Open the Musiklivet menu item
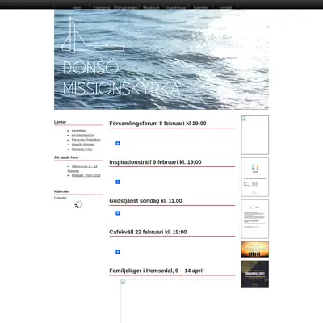The image size is (323, 323). coord(151,8)
